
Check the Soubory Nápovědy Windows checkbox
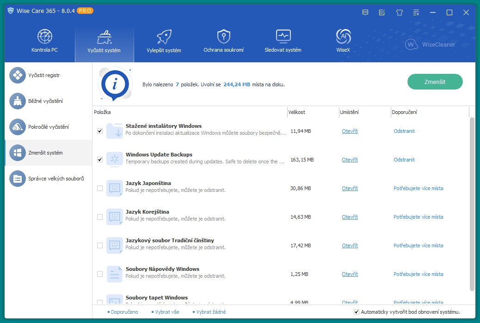tap(100, 274)
